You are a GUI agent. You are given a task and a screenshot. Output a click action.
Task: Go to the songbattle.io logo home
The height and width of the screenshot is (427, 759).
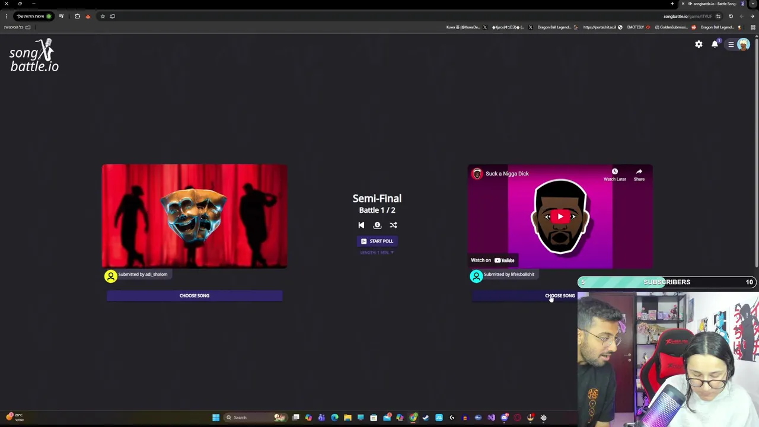34,56
